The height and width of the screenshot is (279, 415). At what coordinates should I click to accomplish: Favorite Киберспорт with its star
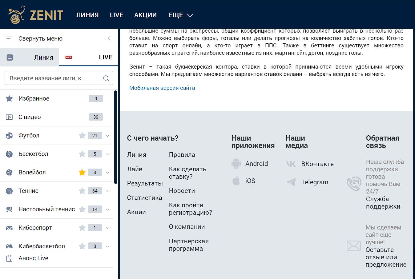pyautogui.click(x=82, y=228)
